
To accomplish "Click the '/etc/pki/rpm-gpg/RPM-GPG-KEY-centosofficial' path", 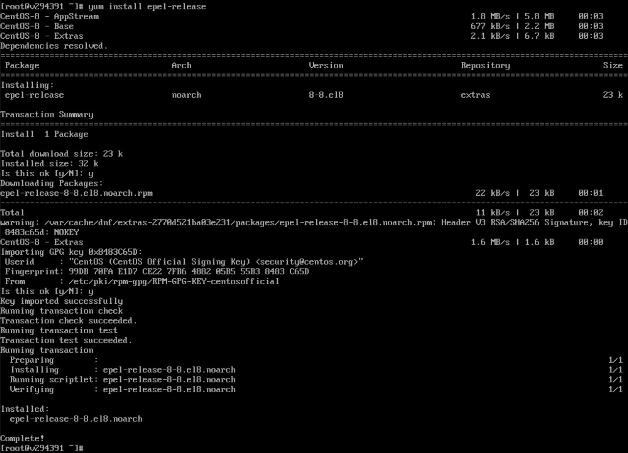I will tap(174, 281).
